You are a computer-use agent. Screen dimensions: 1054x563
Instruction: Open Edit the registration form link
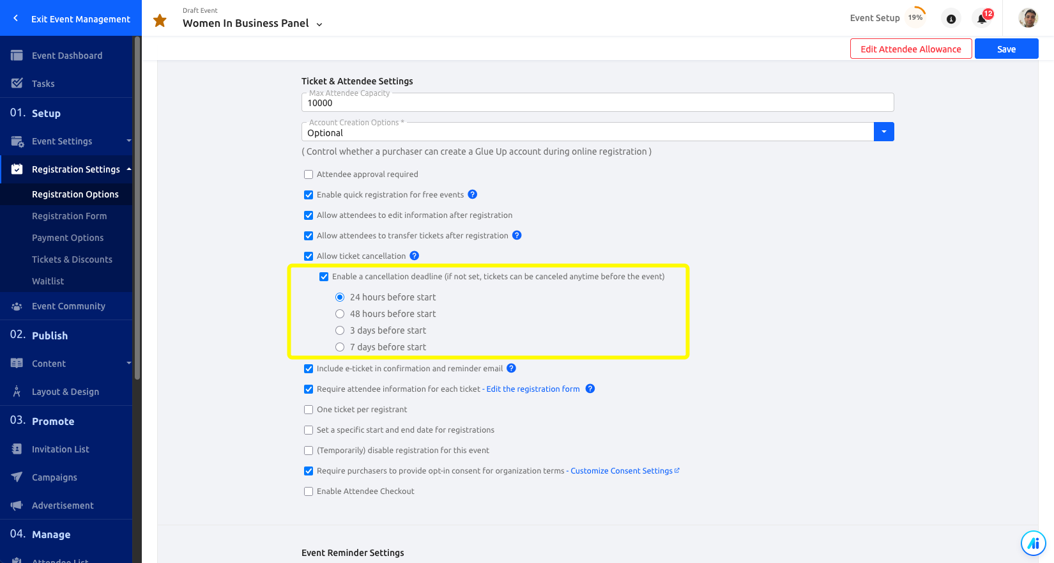tap(533, 389)
